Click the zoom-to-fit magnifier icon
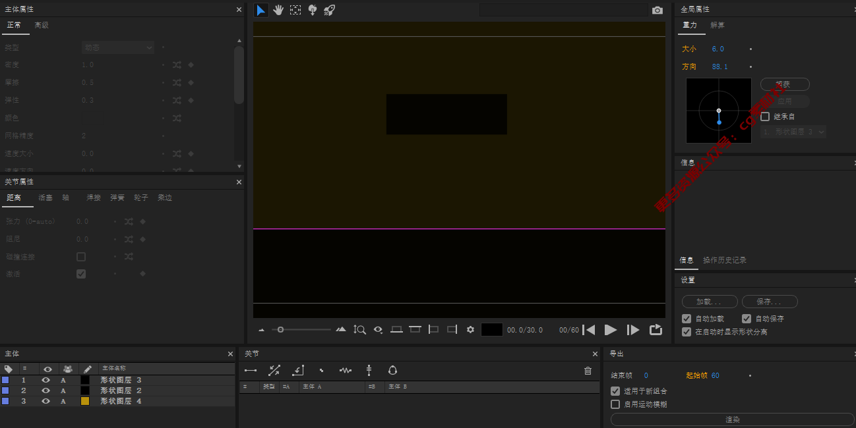The image size is (856, 428). pyautogui.click(x=359, y=329)
